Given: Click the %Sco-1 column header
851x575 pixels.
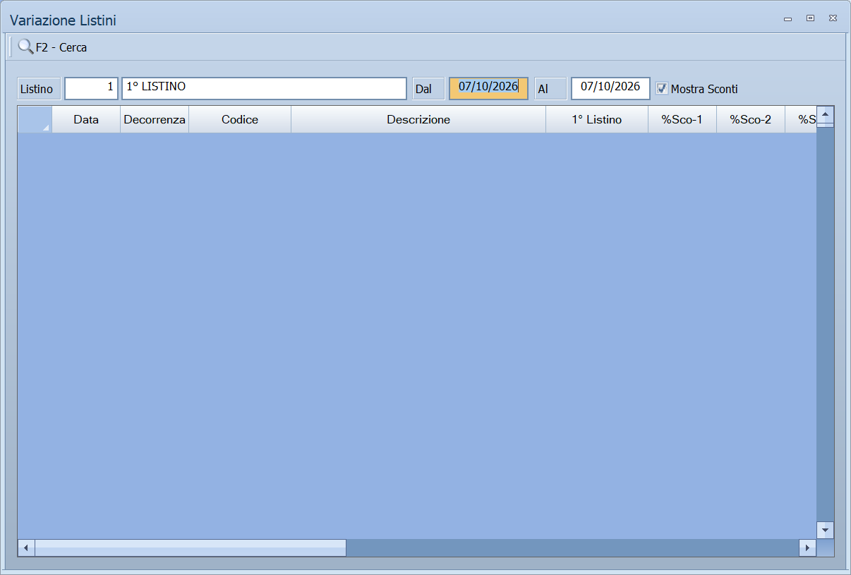Looking at the screenshot, I should click(682, 119).
